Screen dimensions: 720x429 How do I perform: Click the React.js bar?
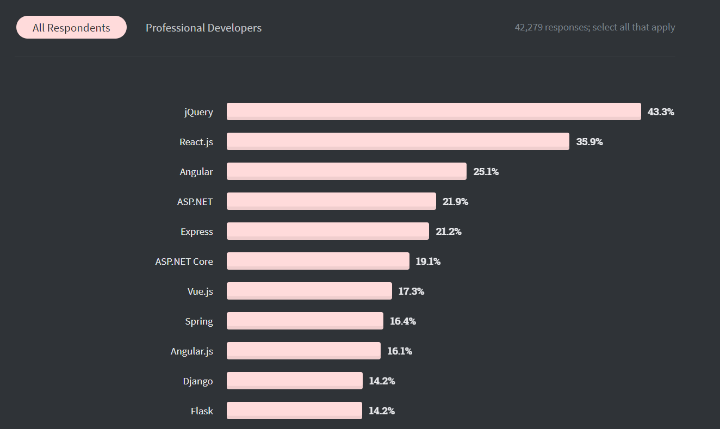pos(398,141)
